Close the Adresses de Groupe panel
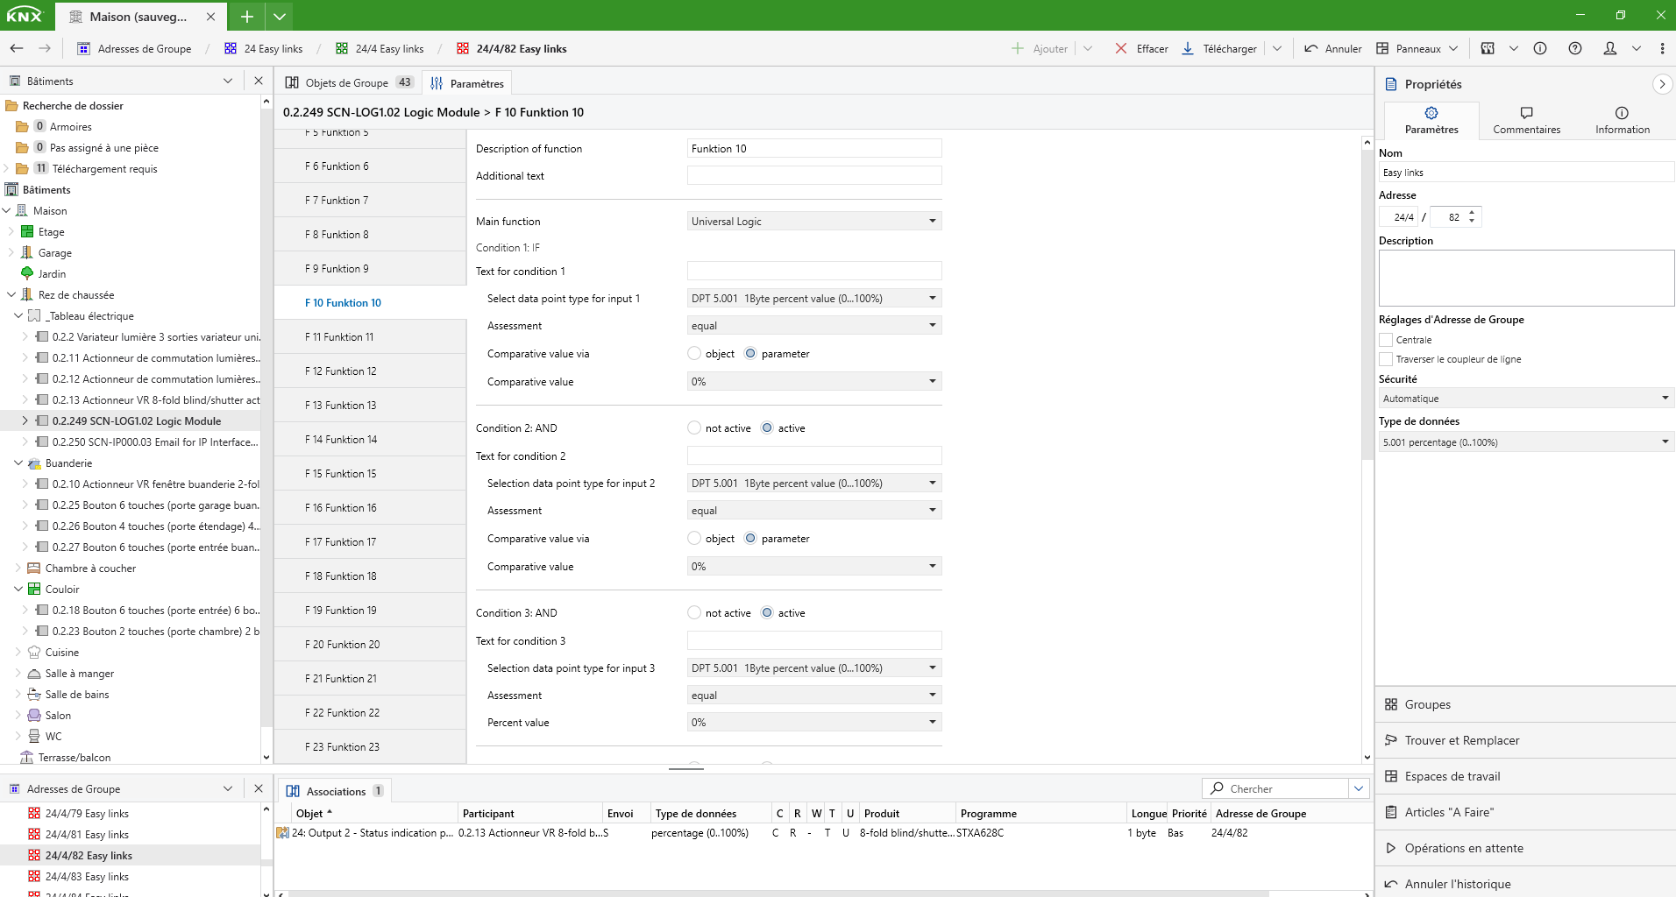Image resolution: width=1676 pixels, height=897 pixels. (x=259, y=788)
